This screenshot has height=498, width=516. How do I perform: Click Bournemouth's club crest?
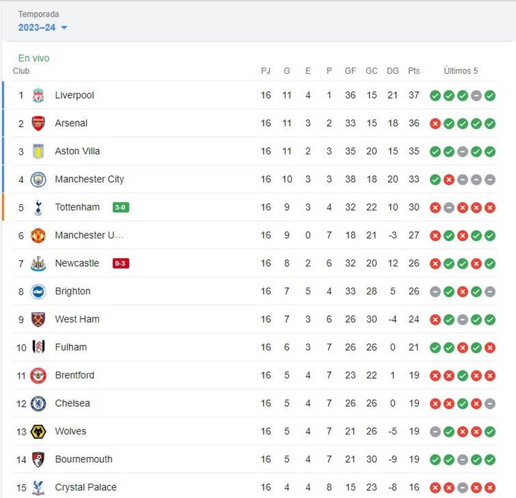tap(38, 459)
